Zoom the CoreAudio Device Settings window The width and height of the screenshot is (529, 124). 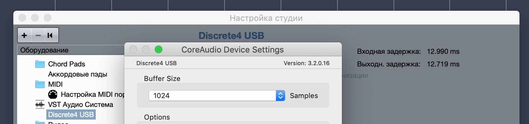(159, 49)
